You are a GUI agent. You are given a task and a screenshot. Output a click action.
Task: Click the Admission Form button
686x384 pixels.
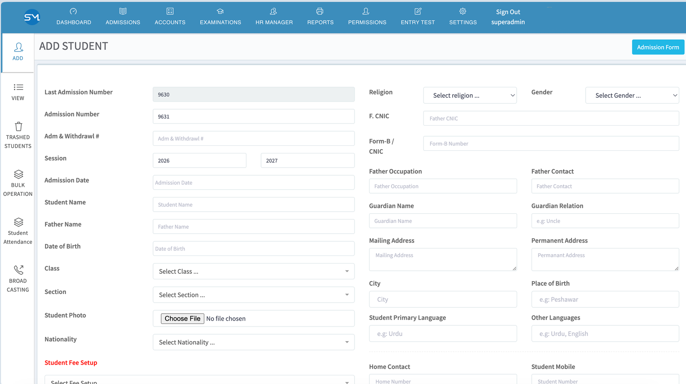click(658, 47)
